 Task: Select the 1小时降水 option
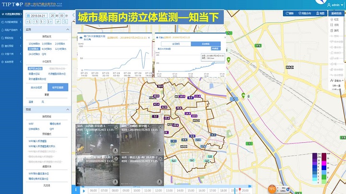47,43
